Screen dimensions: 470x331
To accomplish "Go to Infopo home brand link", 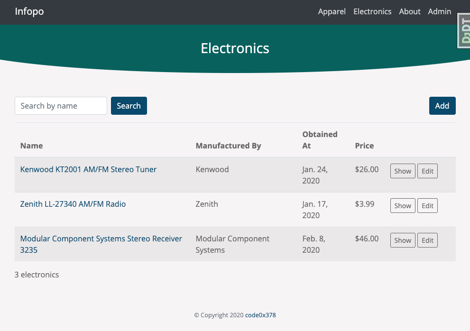I will coord(29,11).
